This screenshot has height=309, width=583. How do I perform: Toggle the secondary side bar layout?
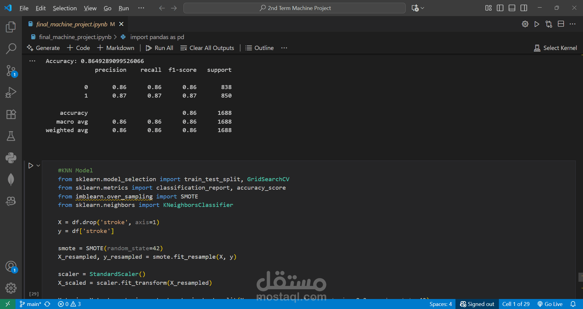524,8
